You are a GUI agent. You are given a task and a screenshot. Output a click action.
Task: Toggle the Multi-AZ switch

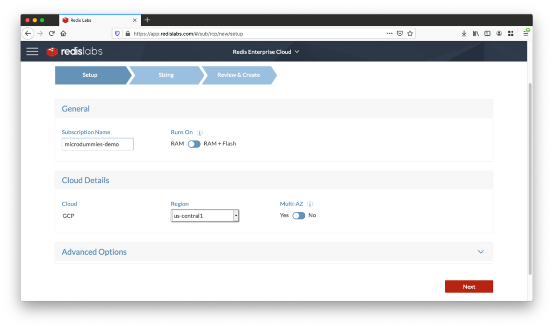[299, 216]
